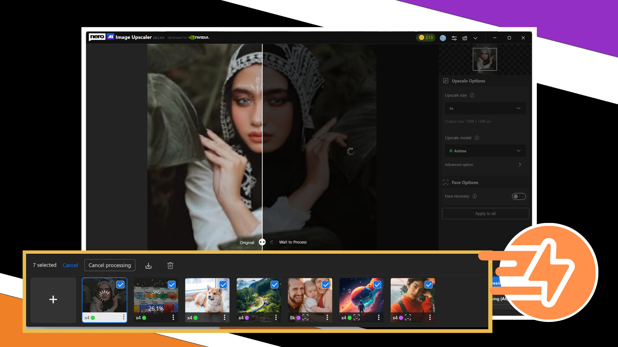
Task: Click the Cancel processing button
Action: coord(109,265)
